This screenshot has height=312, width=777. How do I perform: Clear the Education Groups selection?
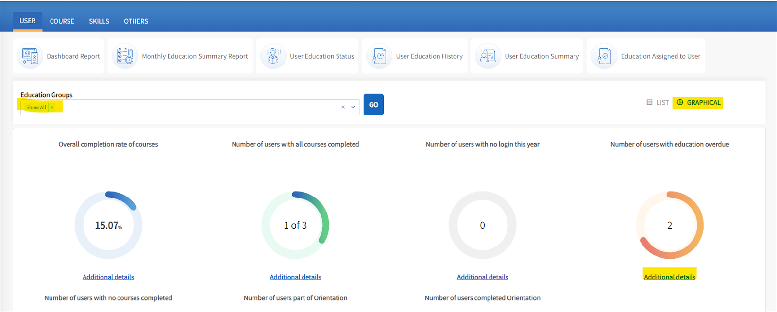(x=343, y=107)
